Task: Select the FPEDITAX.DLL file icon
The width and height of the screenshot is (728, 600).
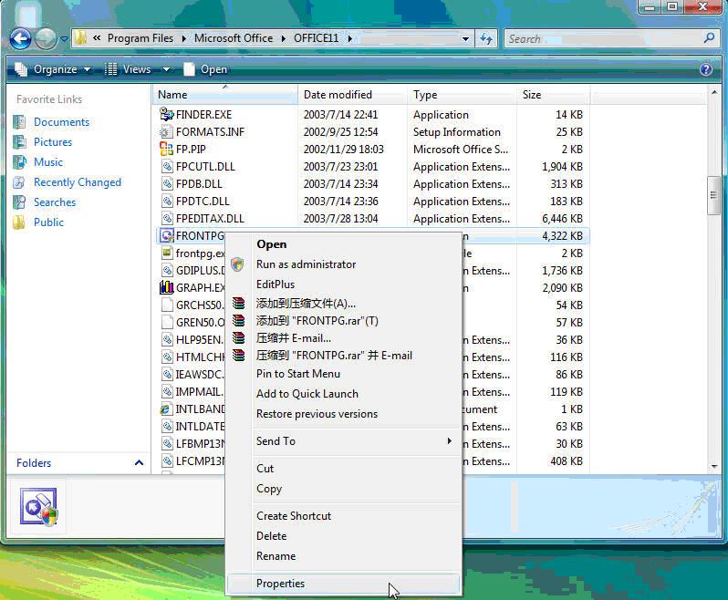Action: (x=166, y=218)
